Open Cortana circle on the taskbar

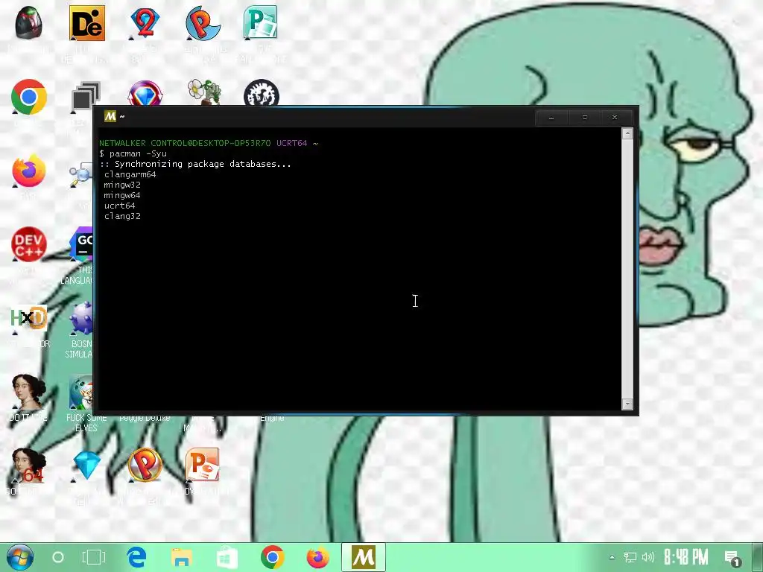pos(58,557)
